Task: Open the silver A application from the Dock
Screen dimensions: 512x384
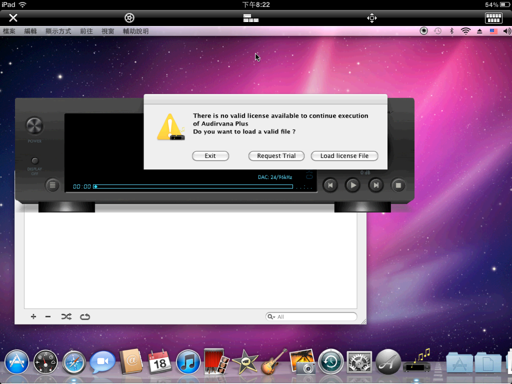Action: [x=388, y=362]
